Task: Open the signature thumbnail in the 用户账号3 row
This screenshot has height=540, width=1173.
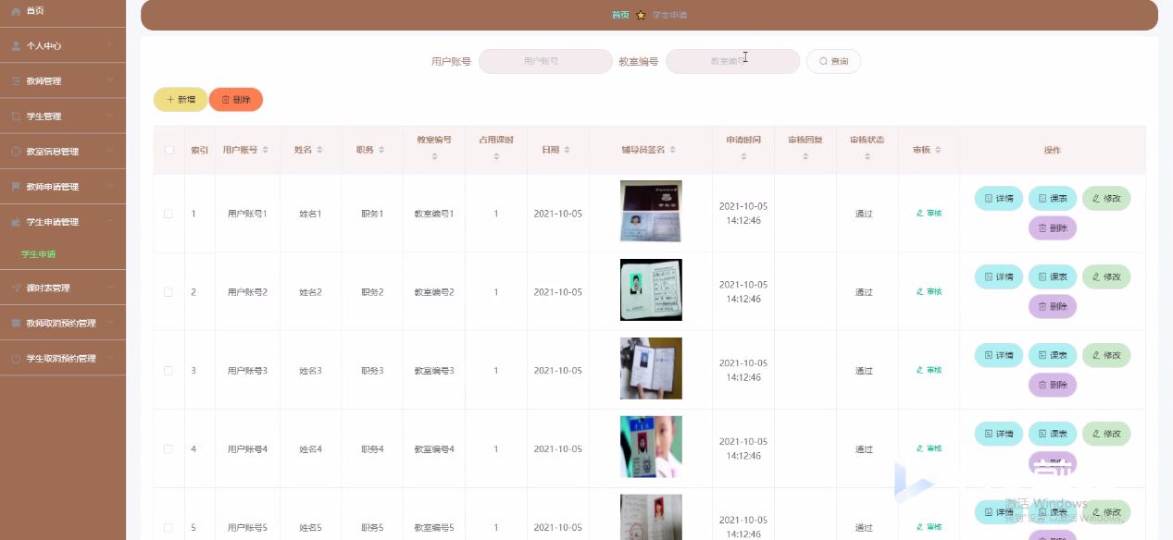Action: [x=651, y=368]
